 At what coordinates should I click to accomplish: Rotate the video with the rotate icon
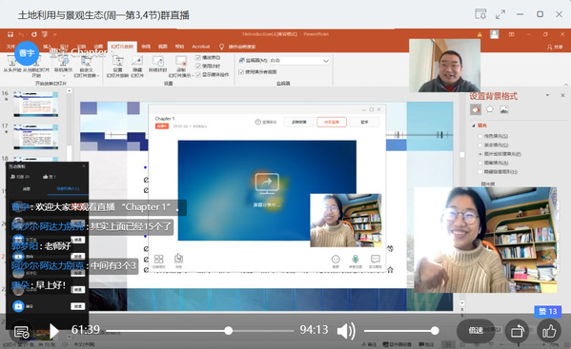pyautogui.click(x=517, y=331)
